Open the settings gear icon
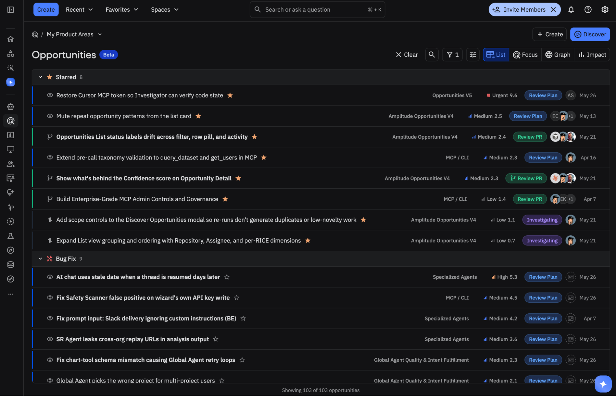Viewport: 616px width, 396px height. 605,10
